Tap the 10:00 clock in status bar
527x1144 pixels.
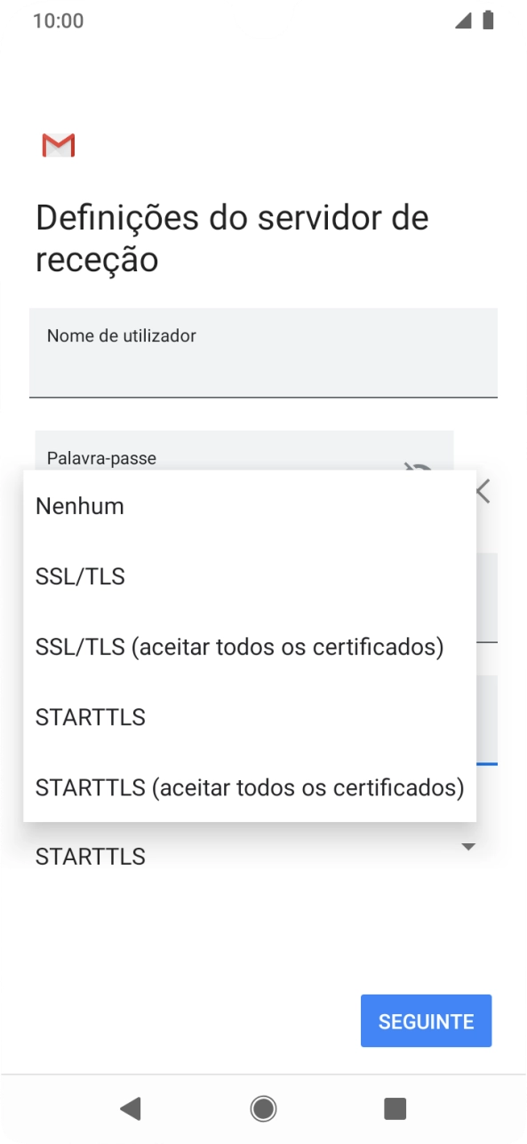(59, 20)
